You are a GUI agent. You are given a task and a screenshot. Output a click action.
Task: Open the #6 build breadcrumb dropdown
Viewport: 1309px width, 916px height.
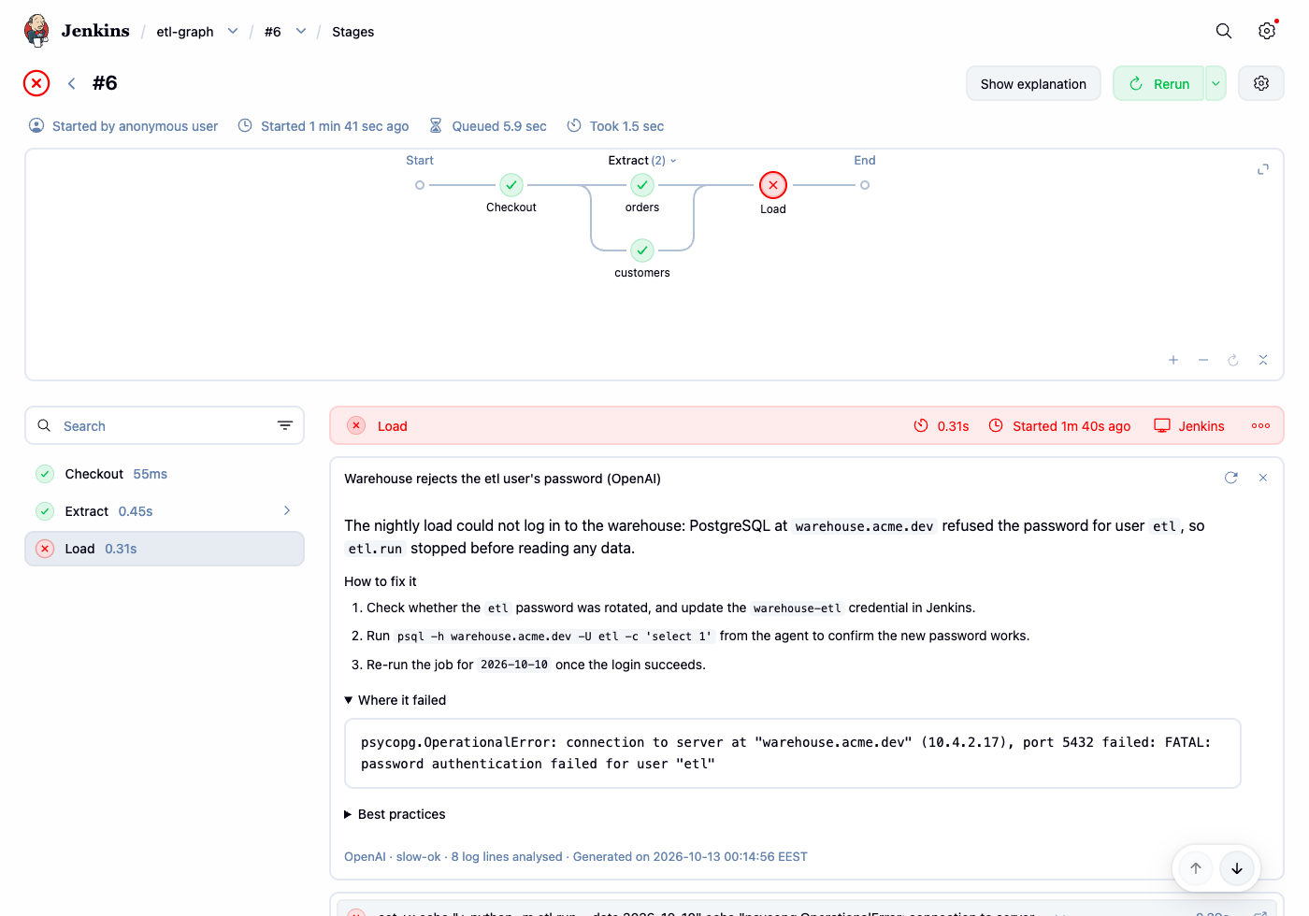coord(301,31)
